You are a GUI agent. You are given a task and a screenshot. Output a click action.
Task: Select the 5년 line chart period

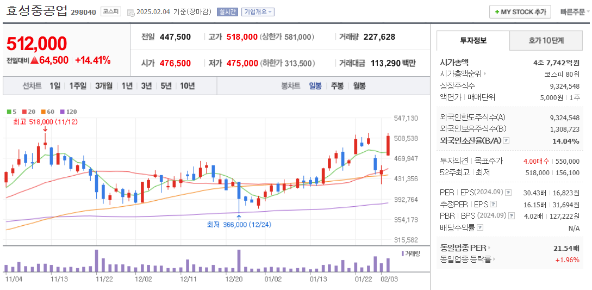[x=166, y=86]
